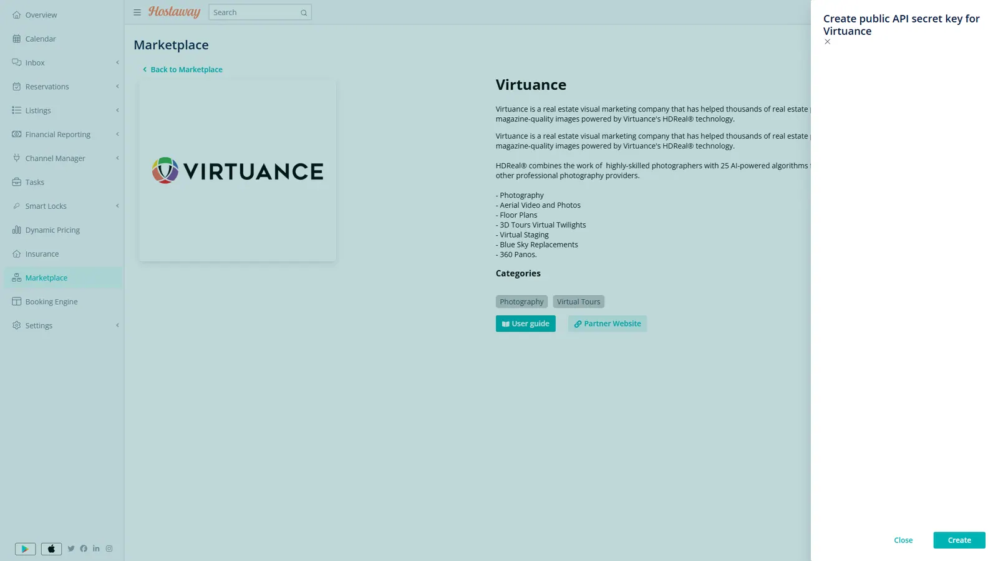Image resolution: width=998 pixels, height=561 pixels.
Task: Expand the Listings submenu arrow
Action: (x=117, y=110)
